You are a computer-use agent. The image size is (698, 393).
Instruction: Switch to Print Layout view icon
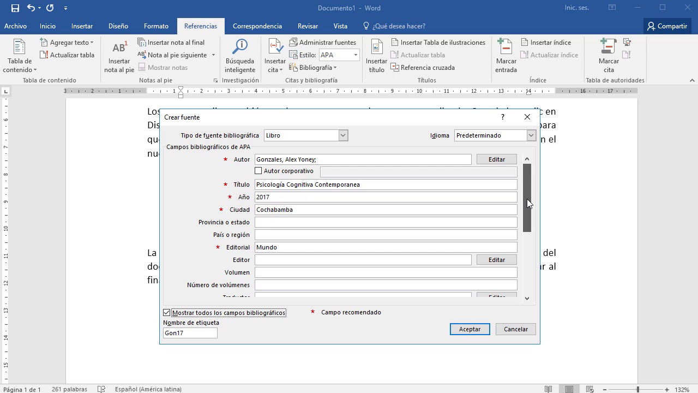[569, 389]
